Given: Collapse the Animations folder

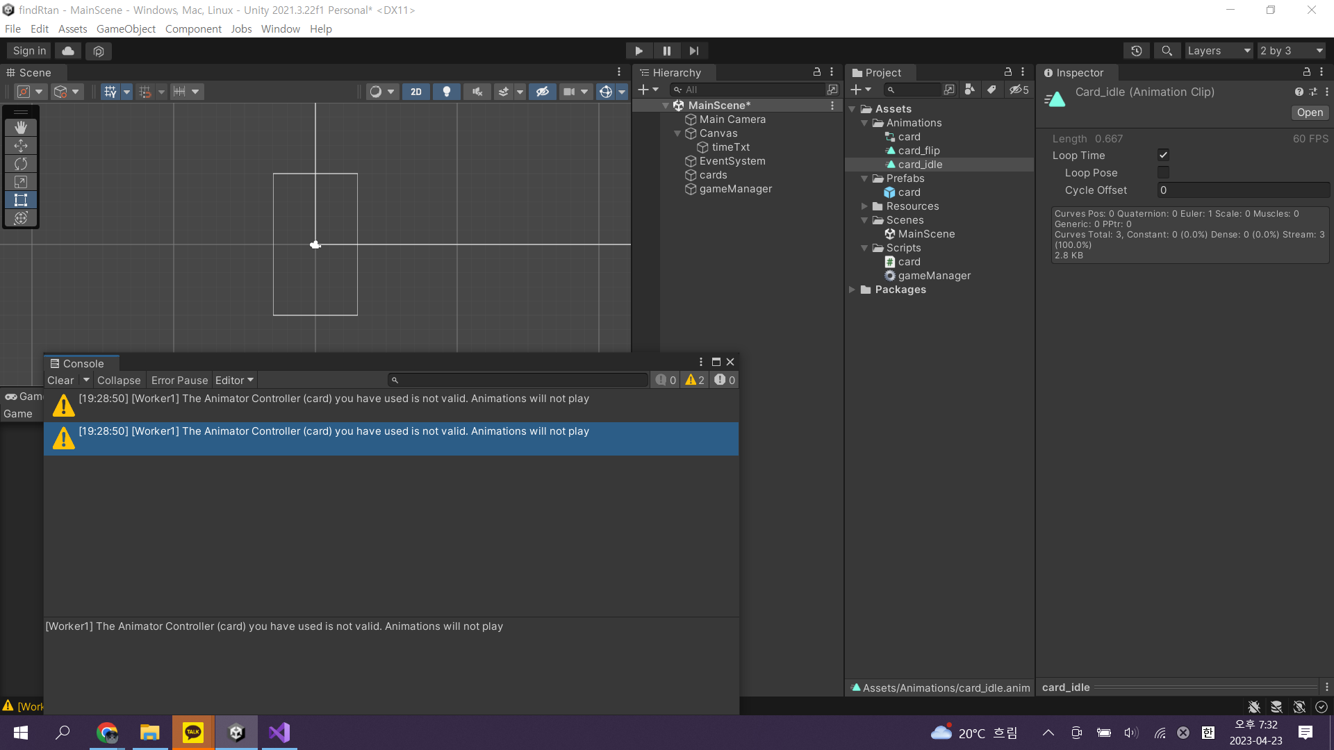Looking at the screenshot, I should 864,123.
